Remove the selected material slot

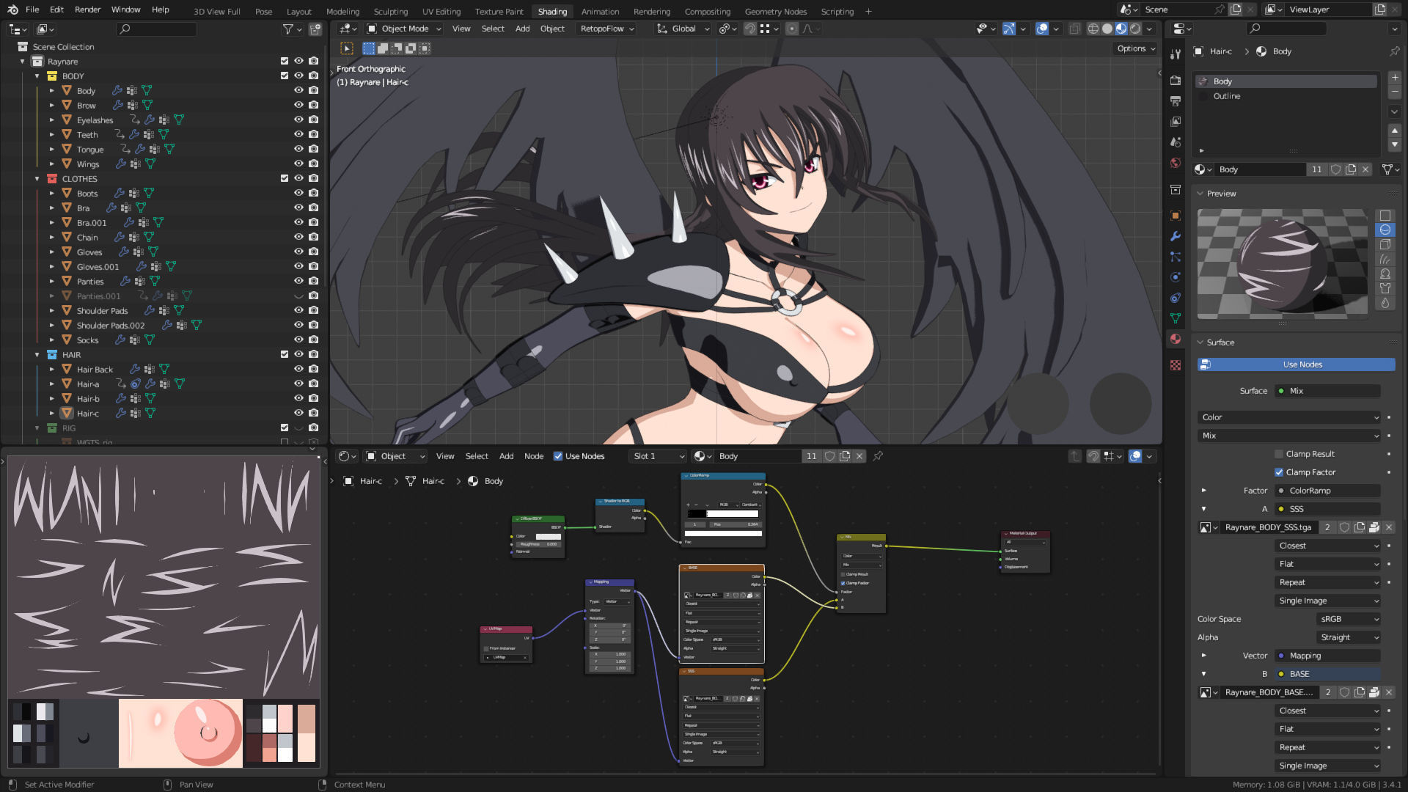1395,92
